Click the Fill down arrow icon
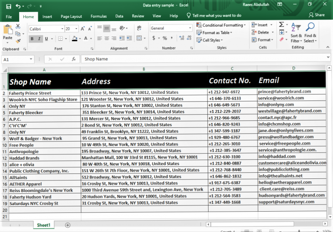 point(281,32)
